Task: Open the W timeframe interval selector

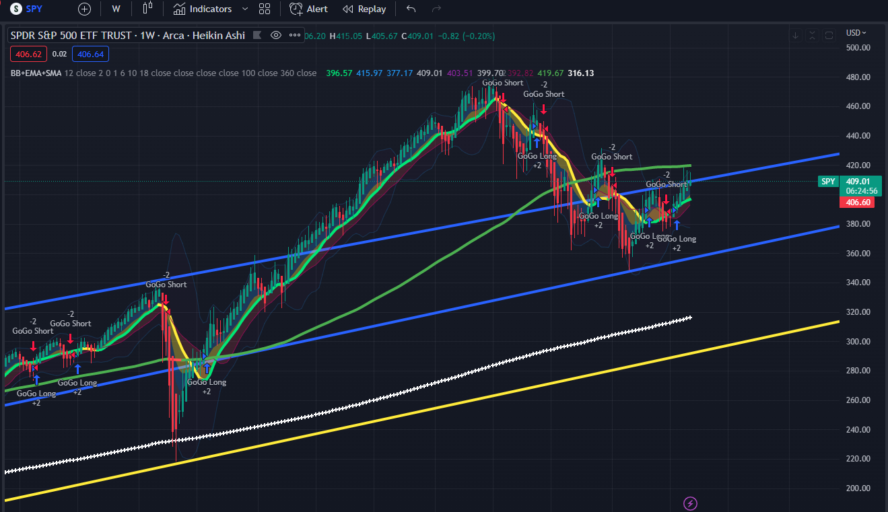Action: (x=116, y=9)
